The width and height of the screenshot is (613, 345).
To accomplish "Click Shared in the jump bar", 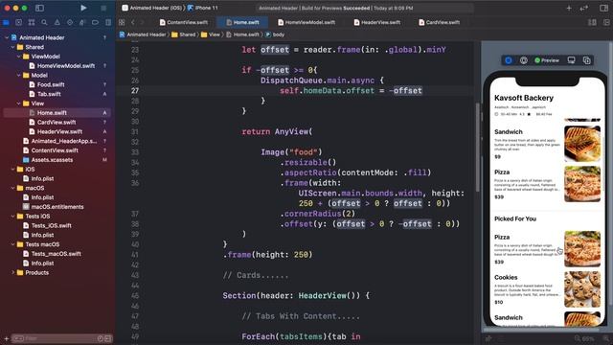I will point(183,34).
